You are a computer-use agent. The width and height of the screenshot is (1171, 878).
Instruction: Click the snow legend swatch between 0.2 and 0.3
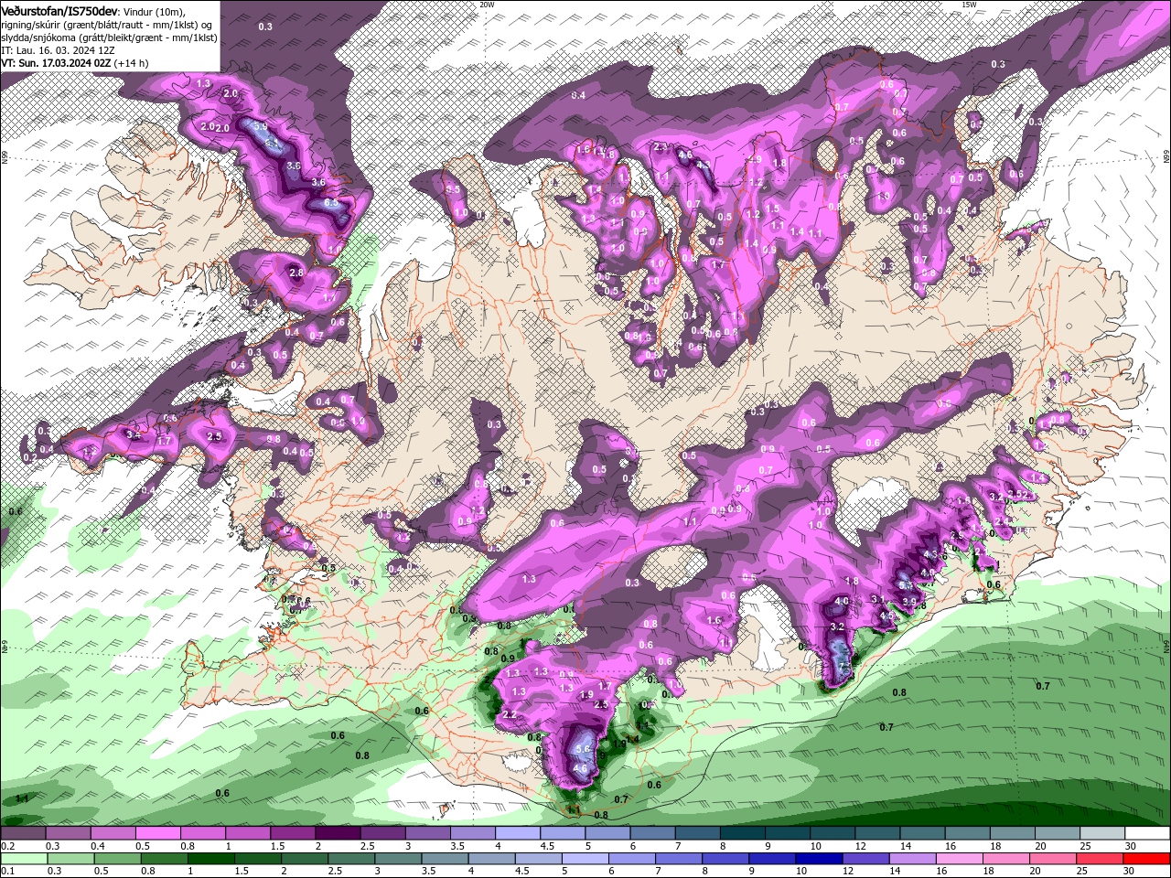click(23, 833)
